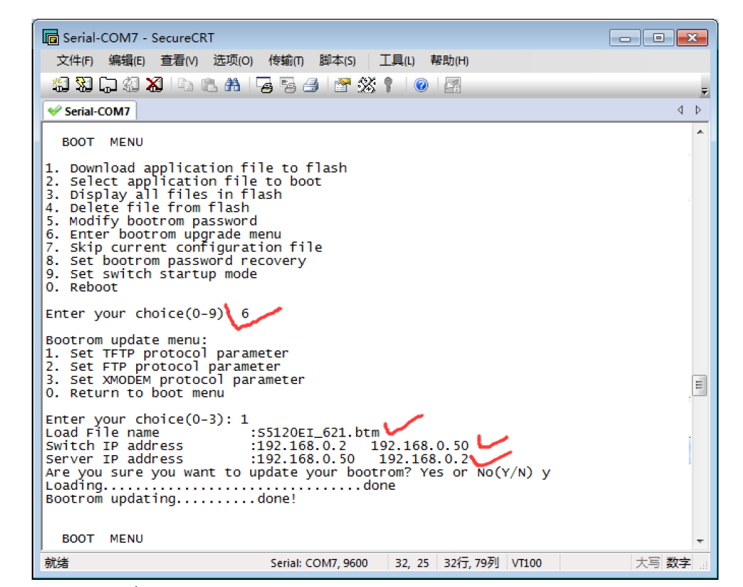Click status bar 'Serial: COM7, 9600'
The image size is (743, 587).
319,563
